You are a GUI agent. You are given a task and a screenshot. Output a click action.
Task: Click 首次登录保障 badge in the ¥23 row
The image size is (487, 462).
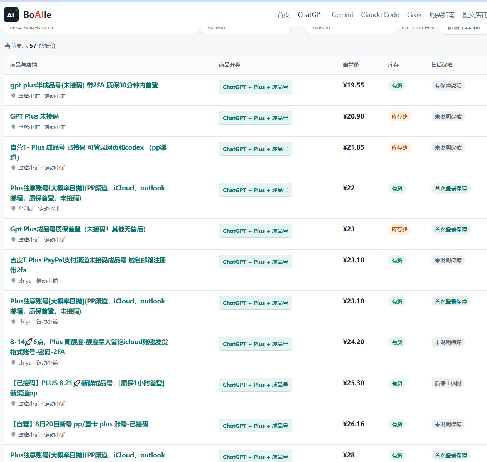(x=451, y=229)
